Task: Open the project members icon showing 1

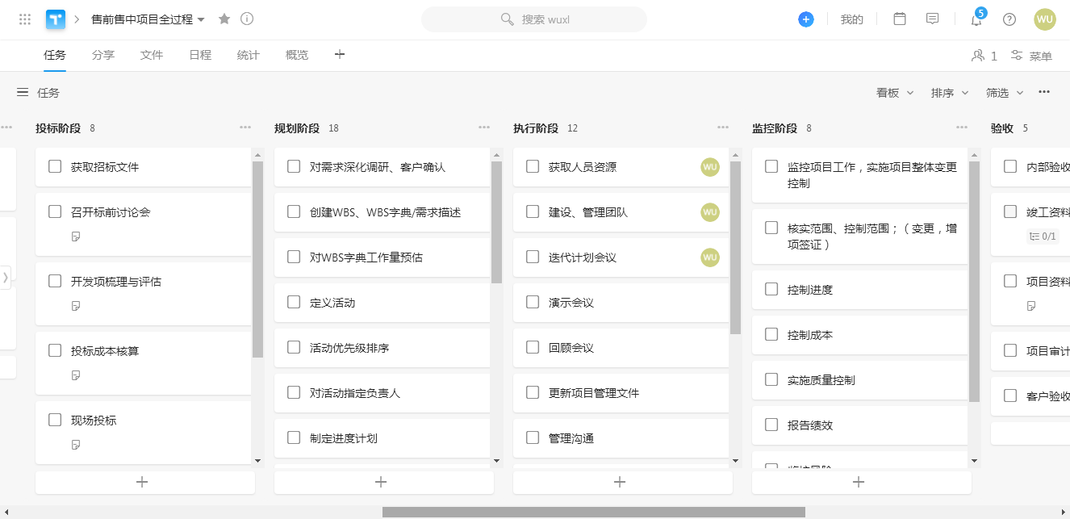Action: (984, 56)
